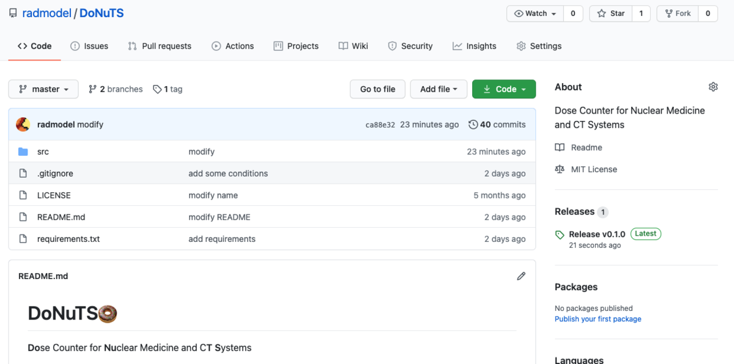Star the DoNuTS repository
This screenshot has height=364, width=734.
pos(610,13)
